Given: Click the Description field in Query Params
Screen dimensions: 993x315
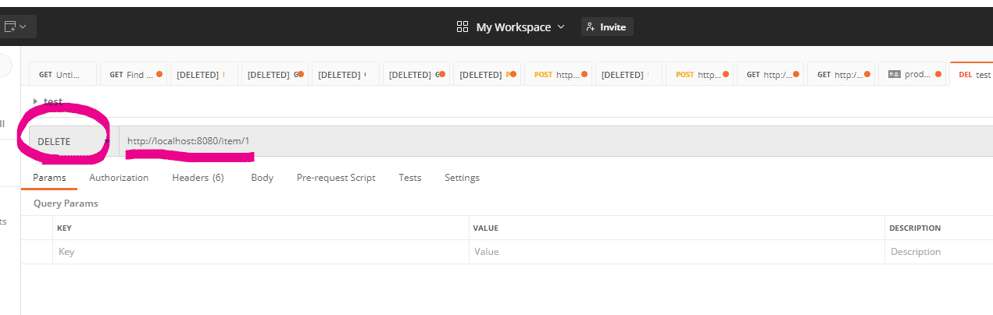Looking at the screenshot, I should pos(938,252).
